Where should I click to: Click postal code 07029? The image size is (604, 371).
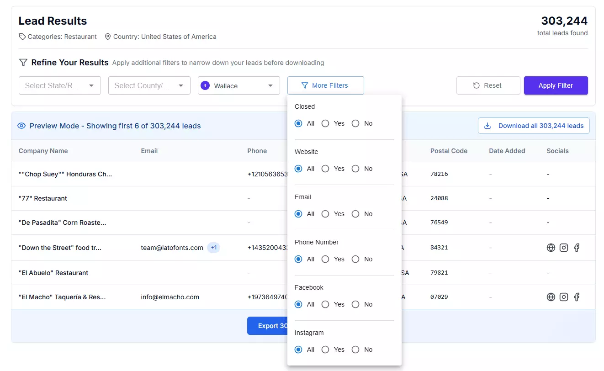pos(439,297)
